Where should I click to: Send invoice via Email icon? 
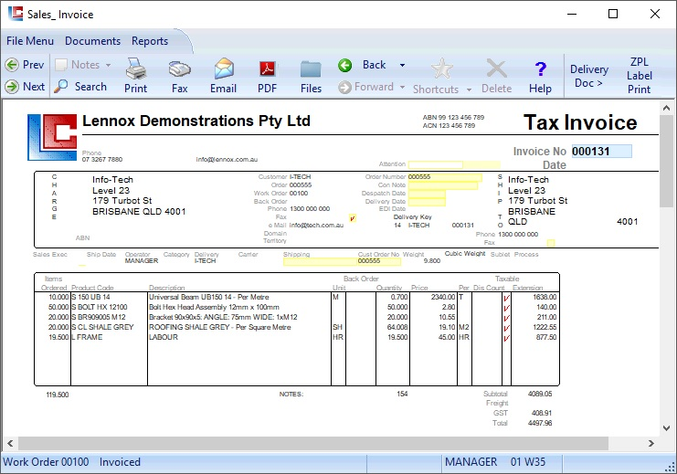224,69
